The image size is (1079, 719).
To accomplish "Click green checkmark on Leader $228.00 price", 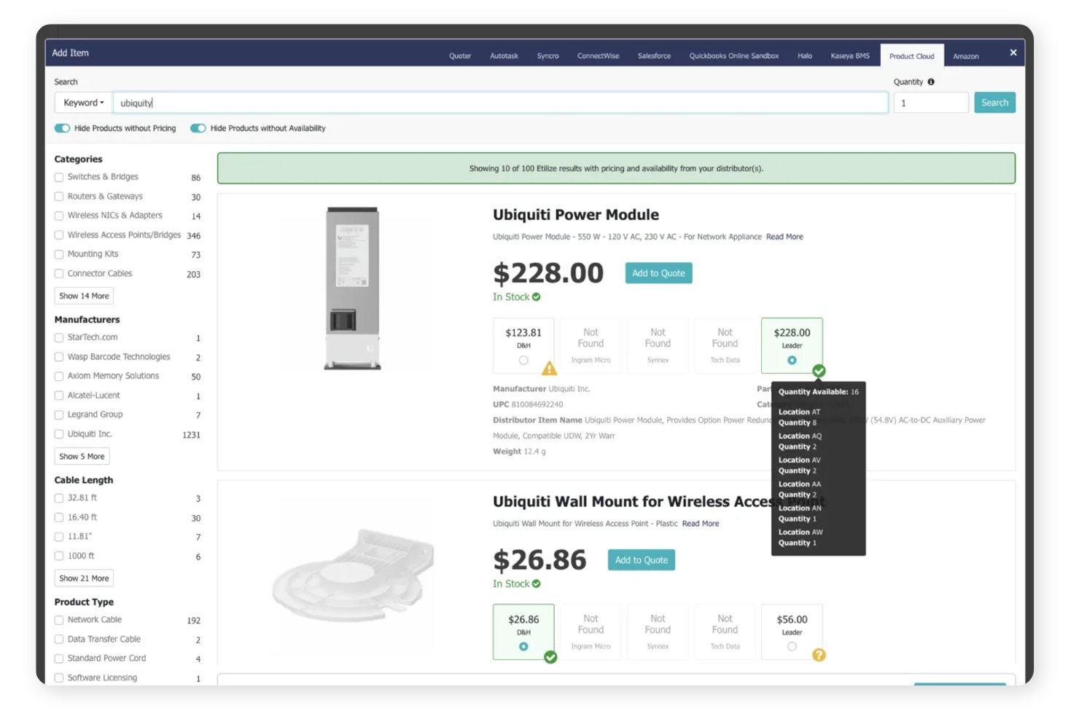I will click(x=819, y=371).
